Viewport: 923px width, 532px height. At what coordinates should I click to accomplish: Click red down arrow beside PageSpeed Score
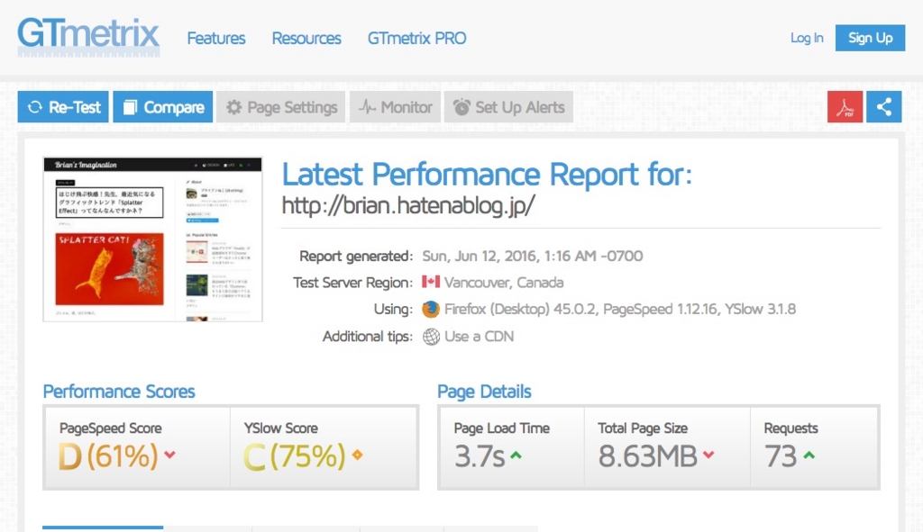click(169, 455)
